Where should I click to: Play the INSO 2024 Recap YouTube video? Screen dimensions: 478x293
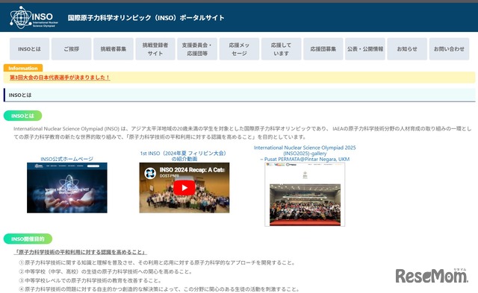tap(184, 188)
